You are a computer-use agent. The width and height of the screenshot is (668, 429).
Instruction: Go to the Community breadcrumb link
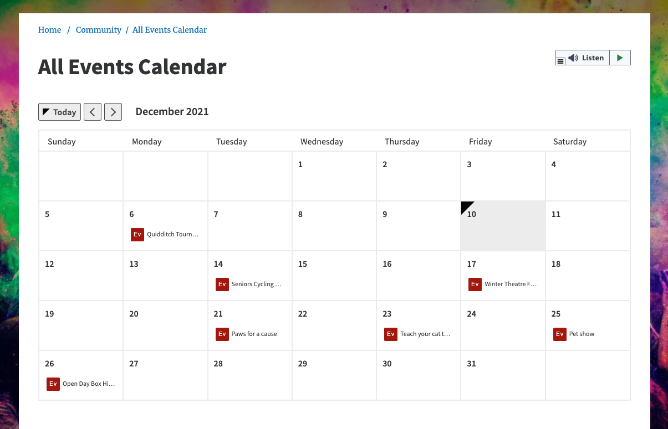click(x=99, y=30)
